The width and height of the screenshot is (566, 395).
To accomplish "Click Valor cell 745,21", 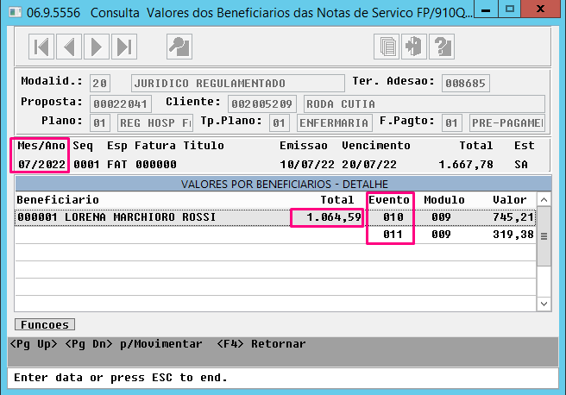I will click(513, 217).
